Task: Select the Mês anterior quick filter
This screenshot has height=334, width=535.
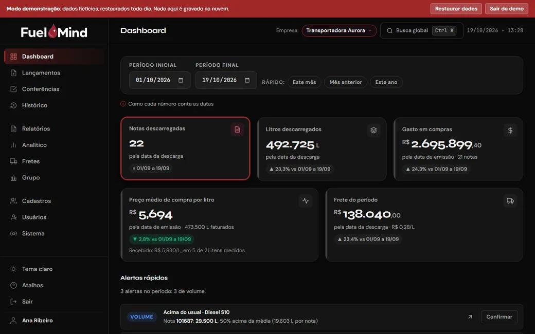Action: (x=346, y=82)
